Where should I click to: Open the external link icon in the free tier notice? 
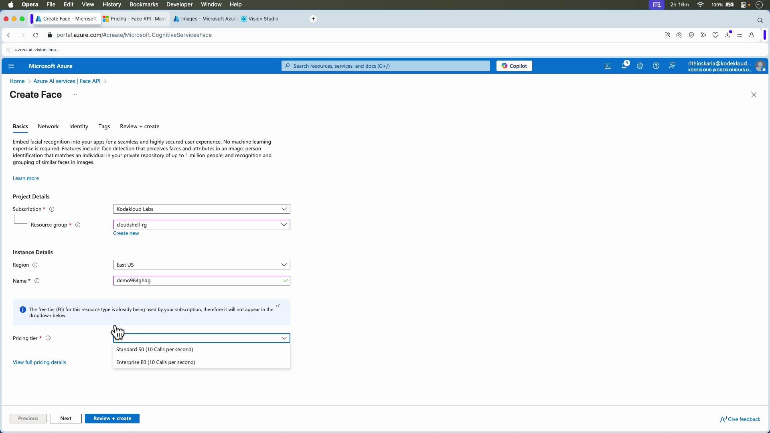click(x=278, y=306)
